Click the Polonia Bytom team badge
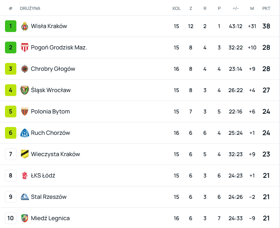Image resolution: width=280 pixels, height=228 pixels. click(x=25, y=112)
